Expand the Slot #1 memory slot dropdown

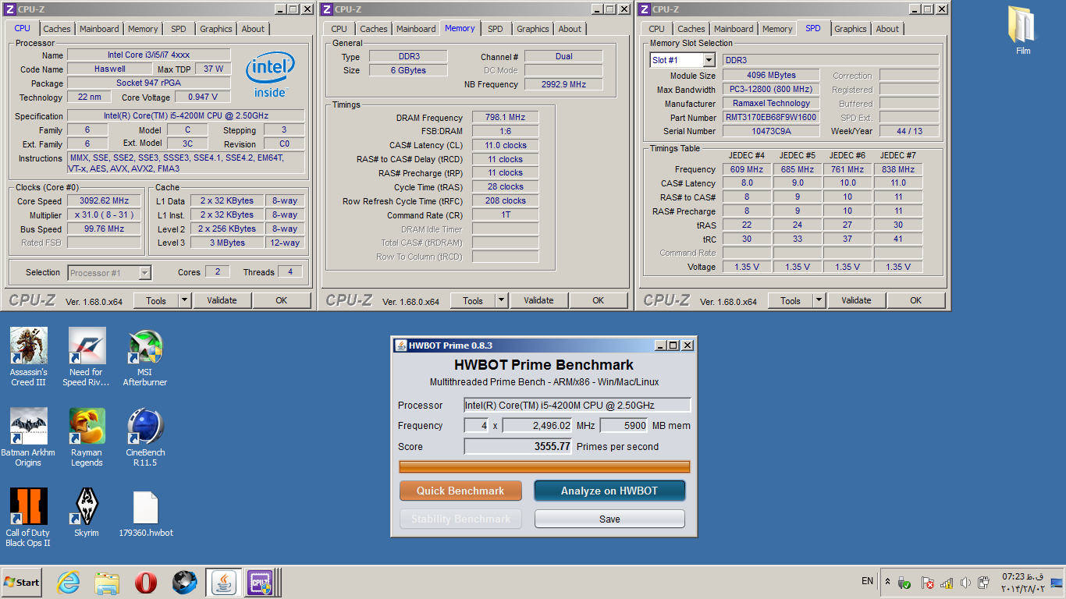(709, 61)
